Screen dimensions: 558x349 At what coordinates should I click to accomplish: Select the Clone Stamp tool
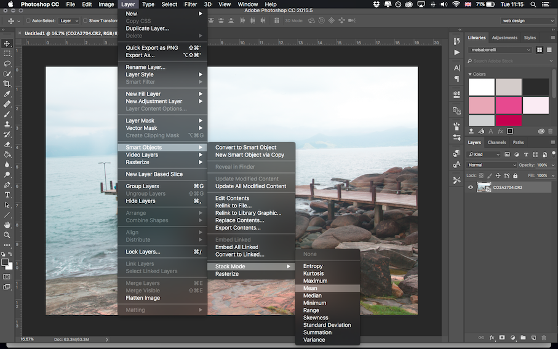click(7, 124)
